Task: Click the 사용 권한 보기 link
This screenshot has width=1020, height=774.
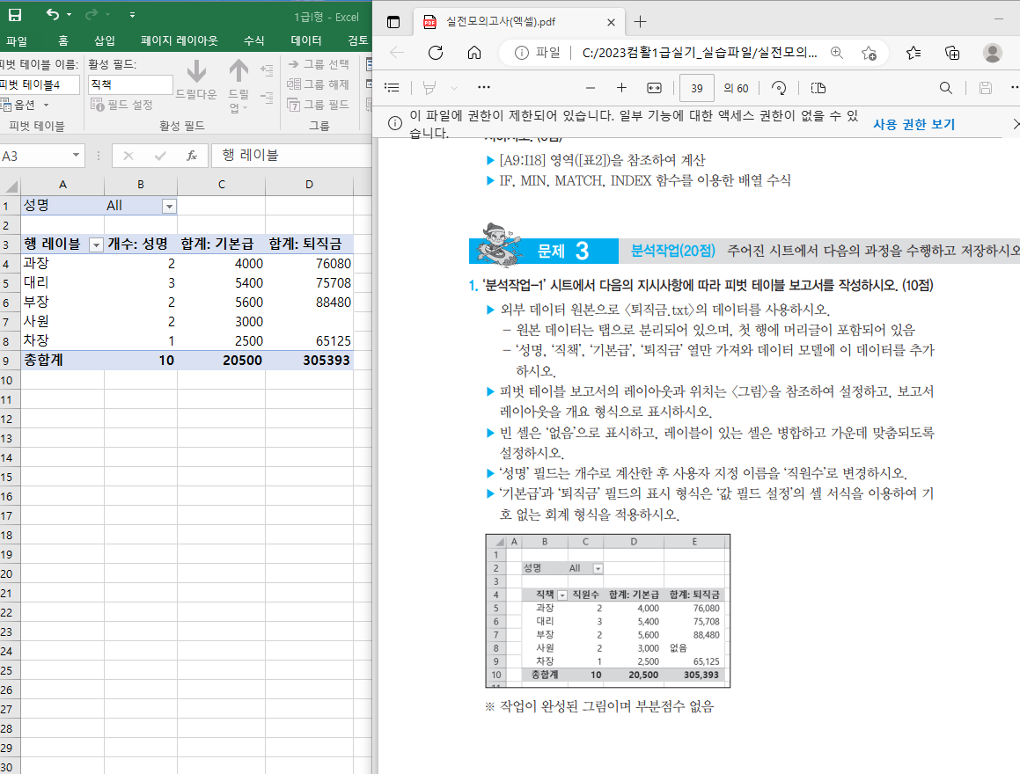Action: click(x=914, y=125)
